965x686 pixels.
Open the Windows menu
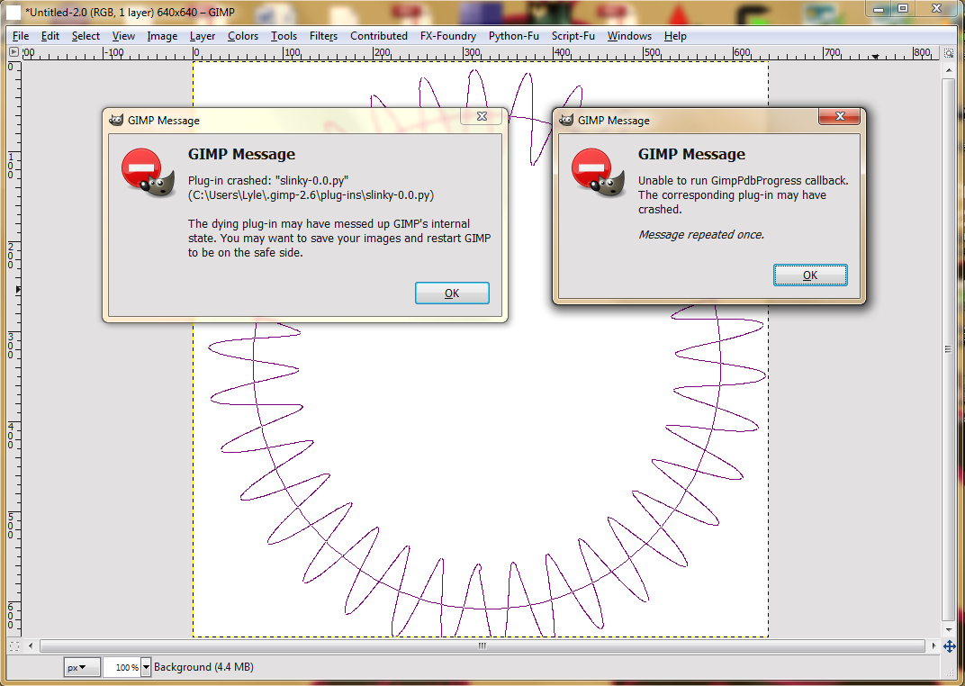point(629,36)
